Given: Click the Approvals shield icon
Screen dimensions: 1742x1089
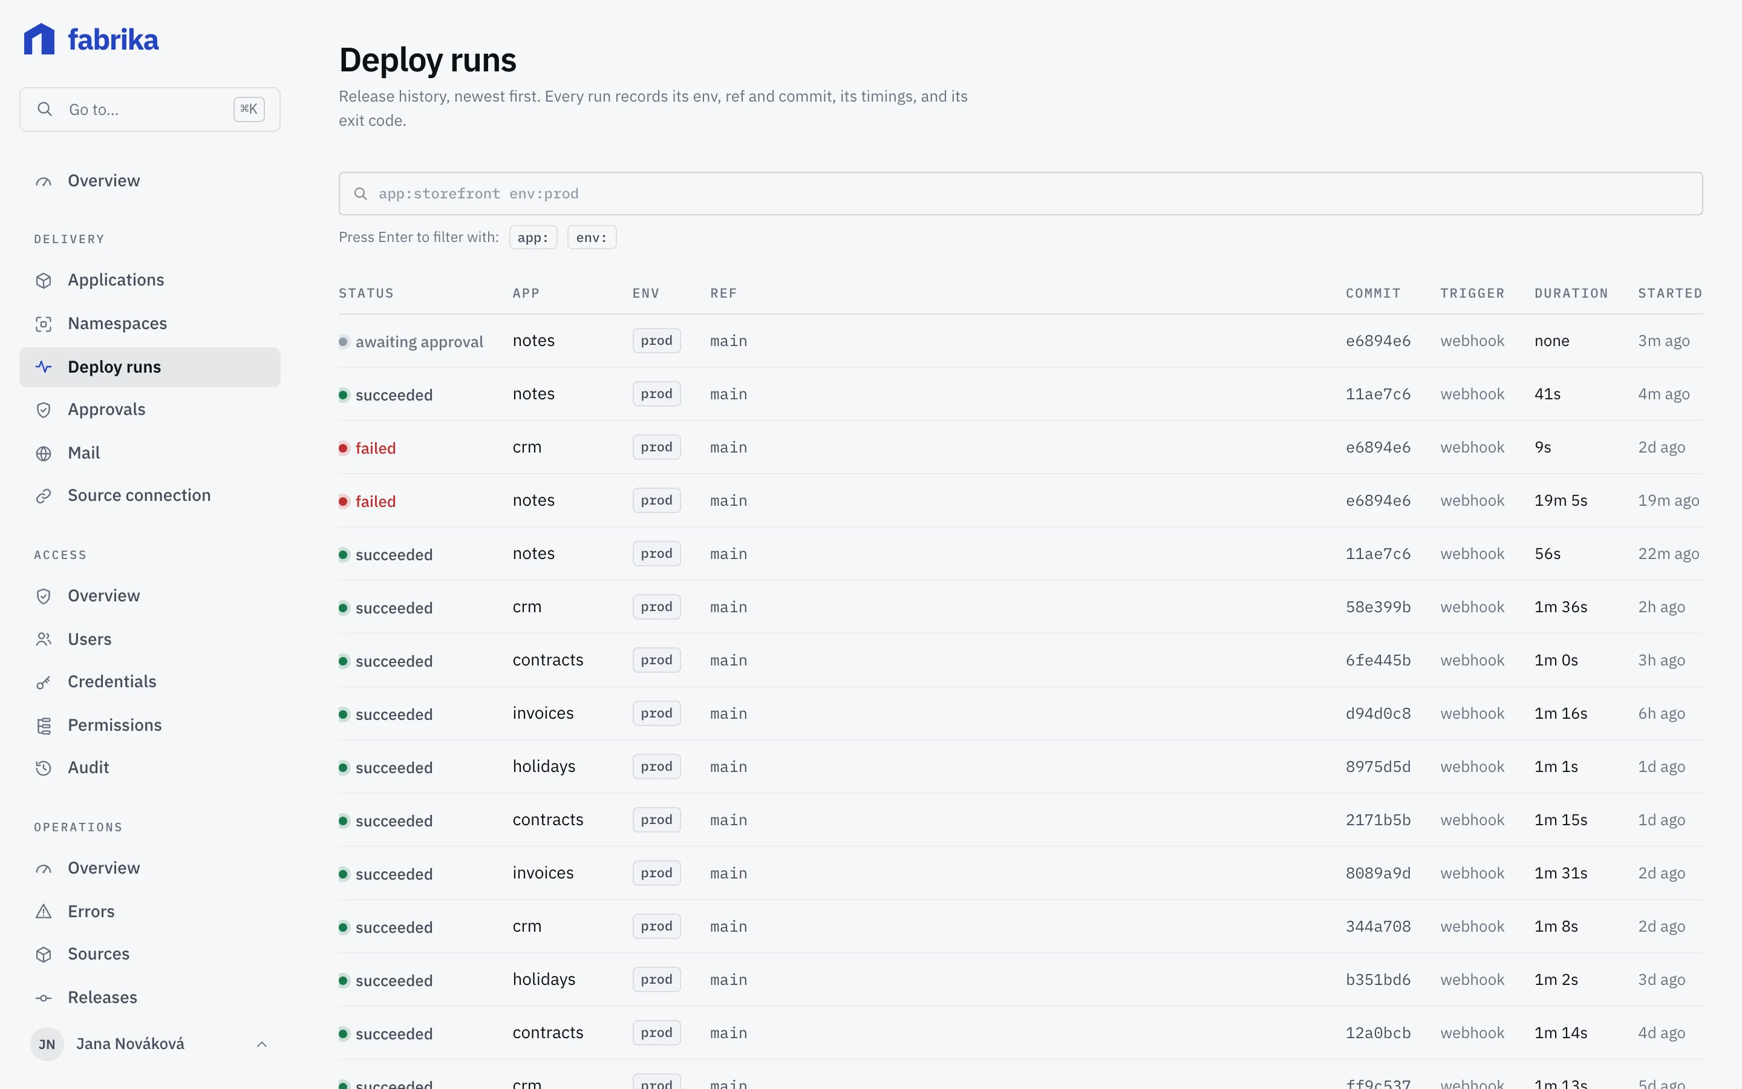Looking at the screenshot, I should [x=44, y=410].
